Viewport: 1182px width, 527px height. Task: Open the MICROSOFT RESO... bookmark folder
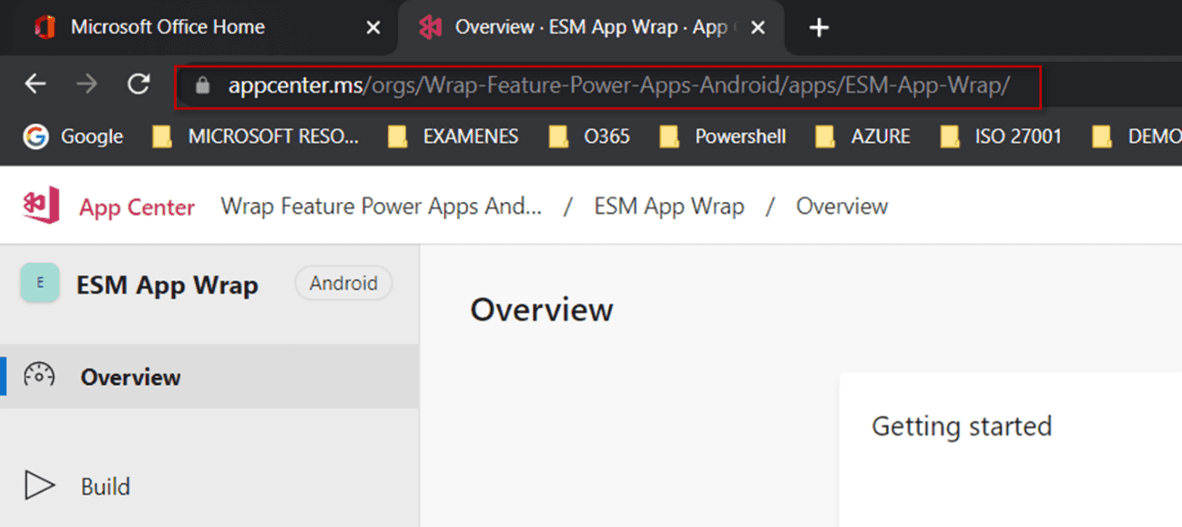255,137
